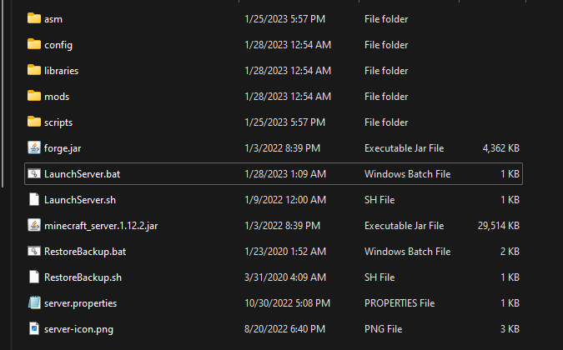Screen dimensions: 563x350
Task: Click the 3 KB size of server-icon.png
Action: coord(510,329)
